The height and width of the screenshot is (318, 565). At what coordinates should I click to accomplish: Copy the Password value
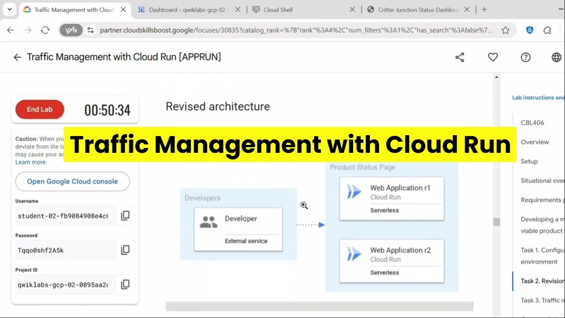click(x=125, y=250)
